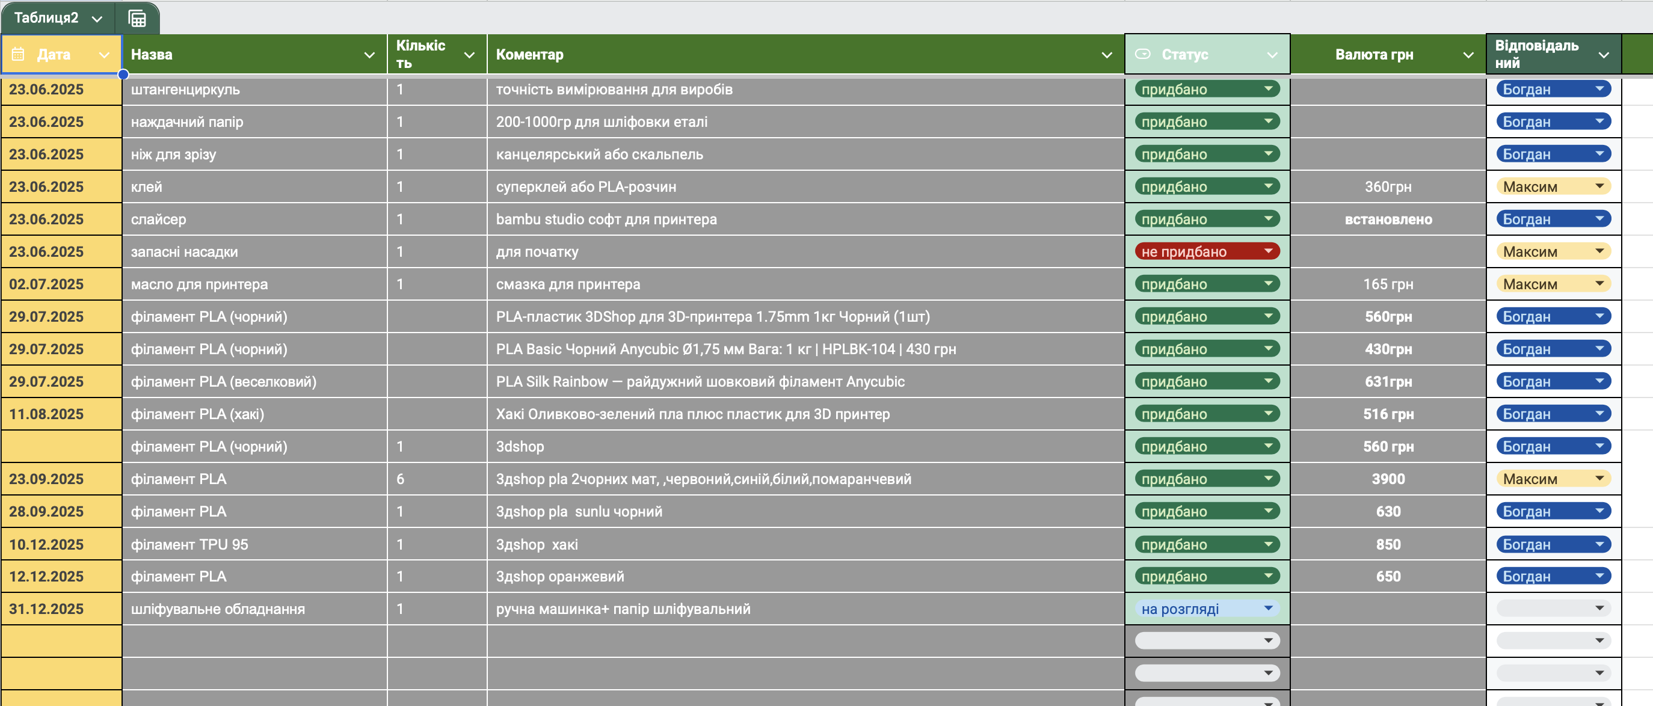Open responsible dropdown for масло для принтера
Screen dimensions: 1653x706
click(1554, 284)
